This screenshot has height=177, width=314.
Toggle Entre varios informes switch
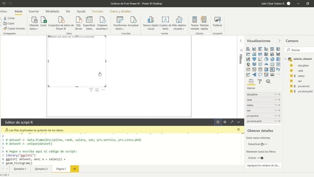pos(263,144)
